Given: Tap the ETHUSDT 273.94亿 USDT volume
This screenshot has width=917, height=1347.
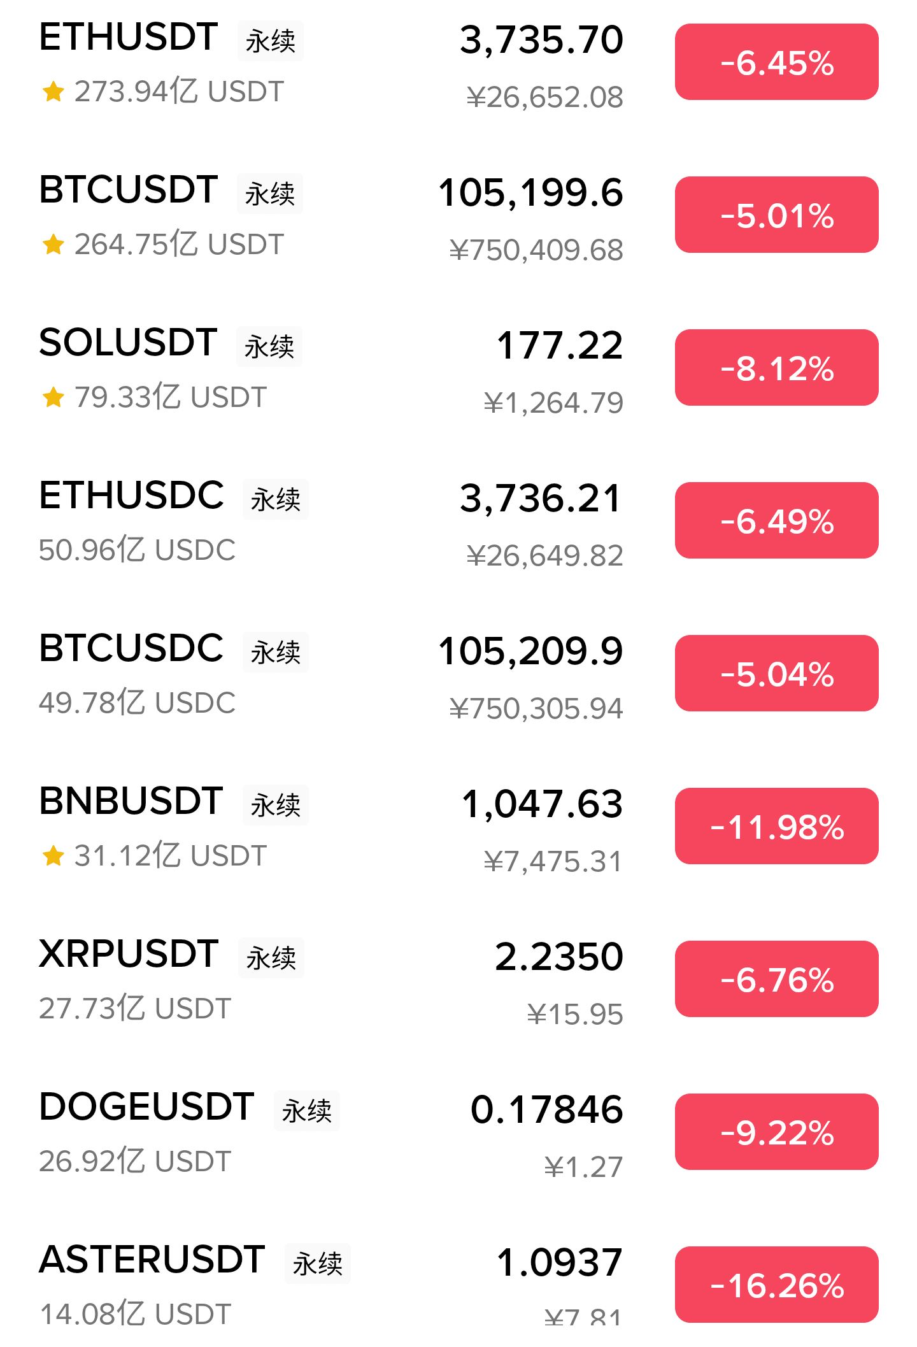Looking at the screenshot, I should click(x=179, y=92).
